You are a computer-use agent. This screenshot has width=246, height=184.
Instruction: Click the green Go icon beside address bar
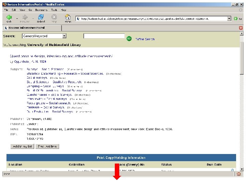235,19
